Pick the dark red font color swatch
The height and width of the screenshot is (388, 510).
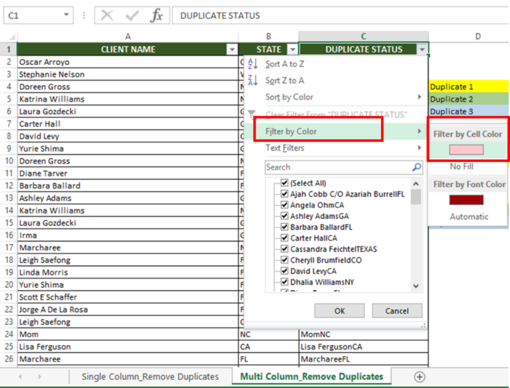tap(466, 200)
